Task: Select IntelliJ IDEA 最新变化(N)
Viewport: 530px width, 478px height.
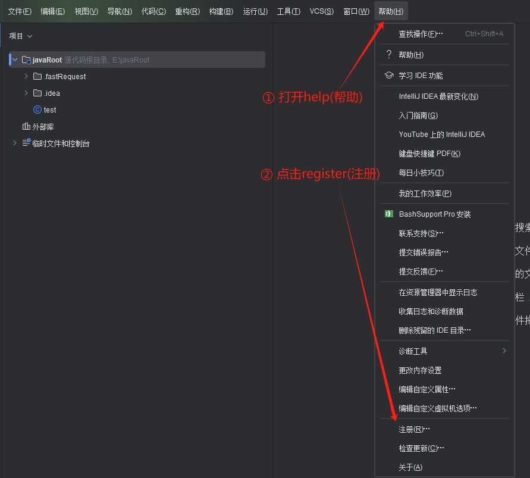Action: click(444, 96)
